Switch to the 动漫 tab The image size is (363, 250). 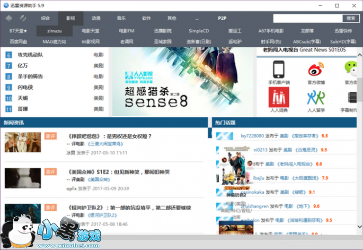(x=96, y=18)
